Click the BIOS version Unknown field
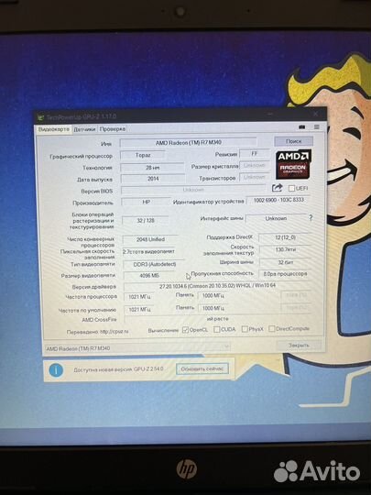This screenshot has width=371, height=495. click(x=193, y=190)
